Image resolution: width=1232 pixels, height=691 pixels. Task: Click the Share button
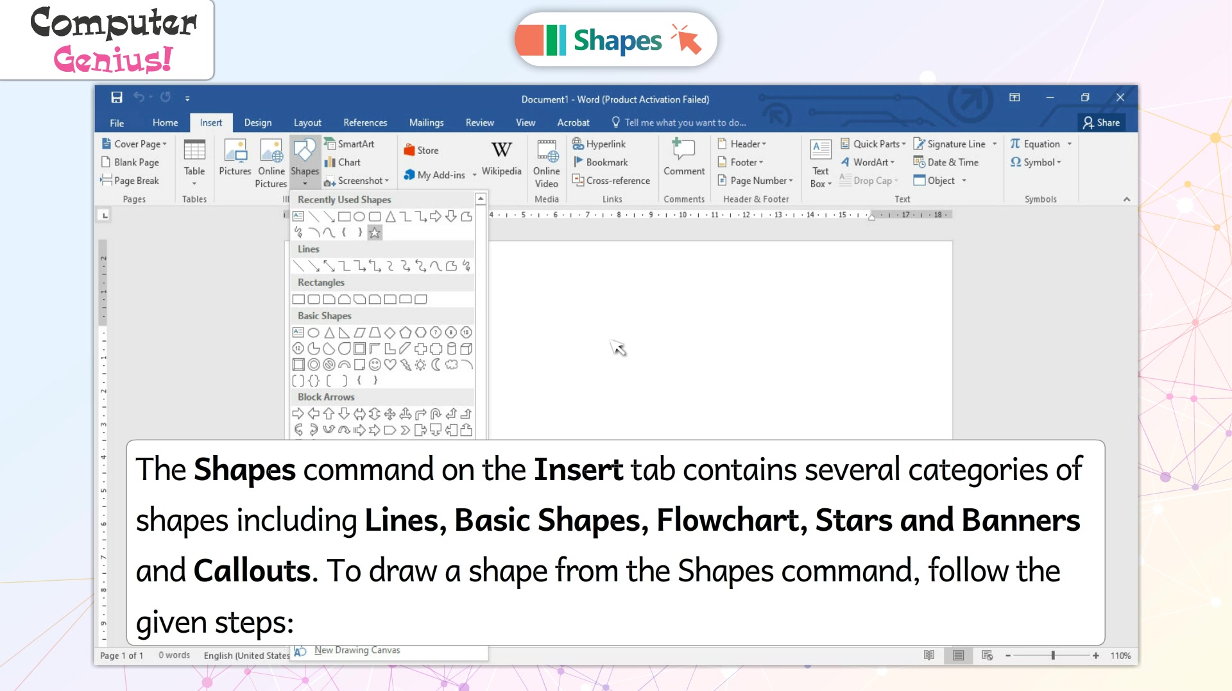[1101, 122]
